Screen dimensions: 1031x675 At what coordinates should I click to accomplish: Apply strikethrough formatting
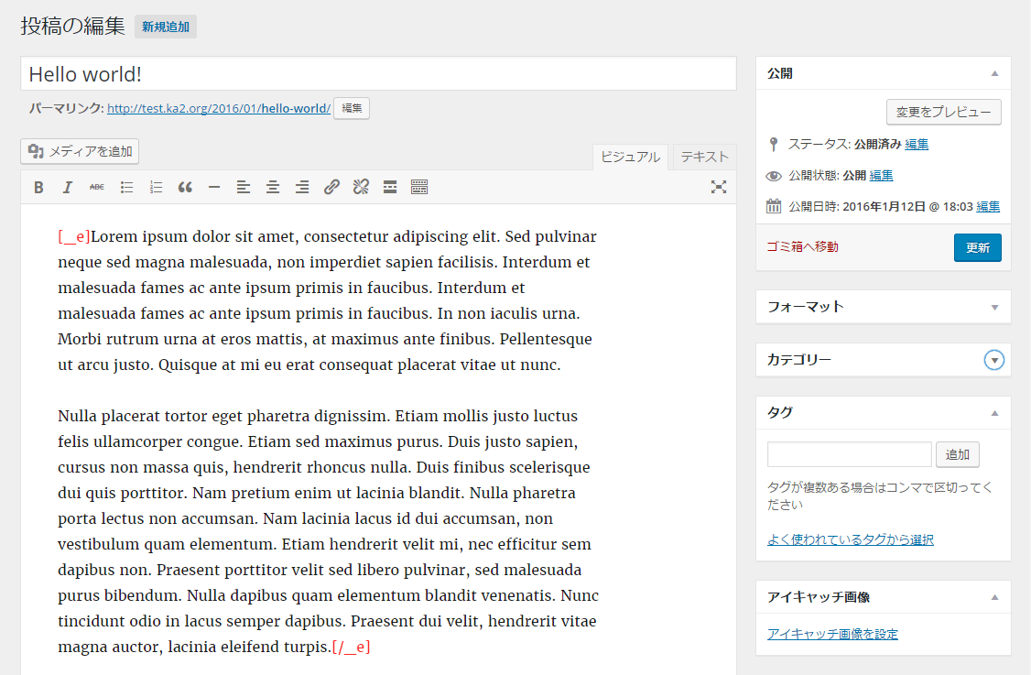[96, 188]
